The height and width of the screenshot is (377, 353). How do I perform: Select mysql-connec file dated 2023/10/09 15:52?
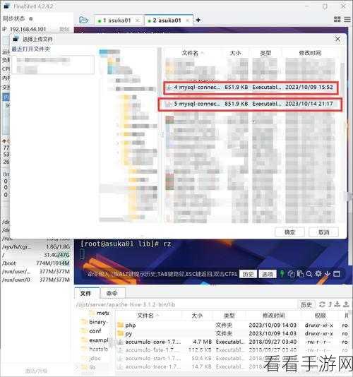[251, 88]
